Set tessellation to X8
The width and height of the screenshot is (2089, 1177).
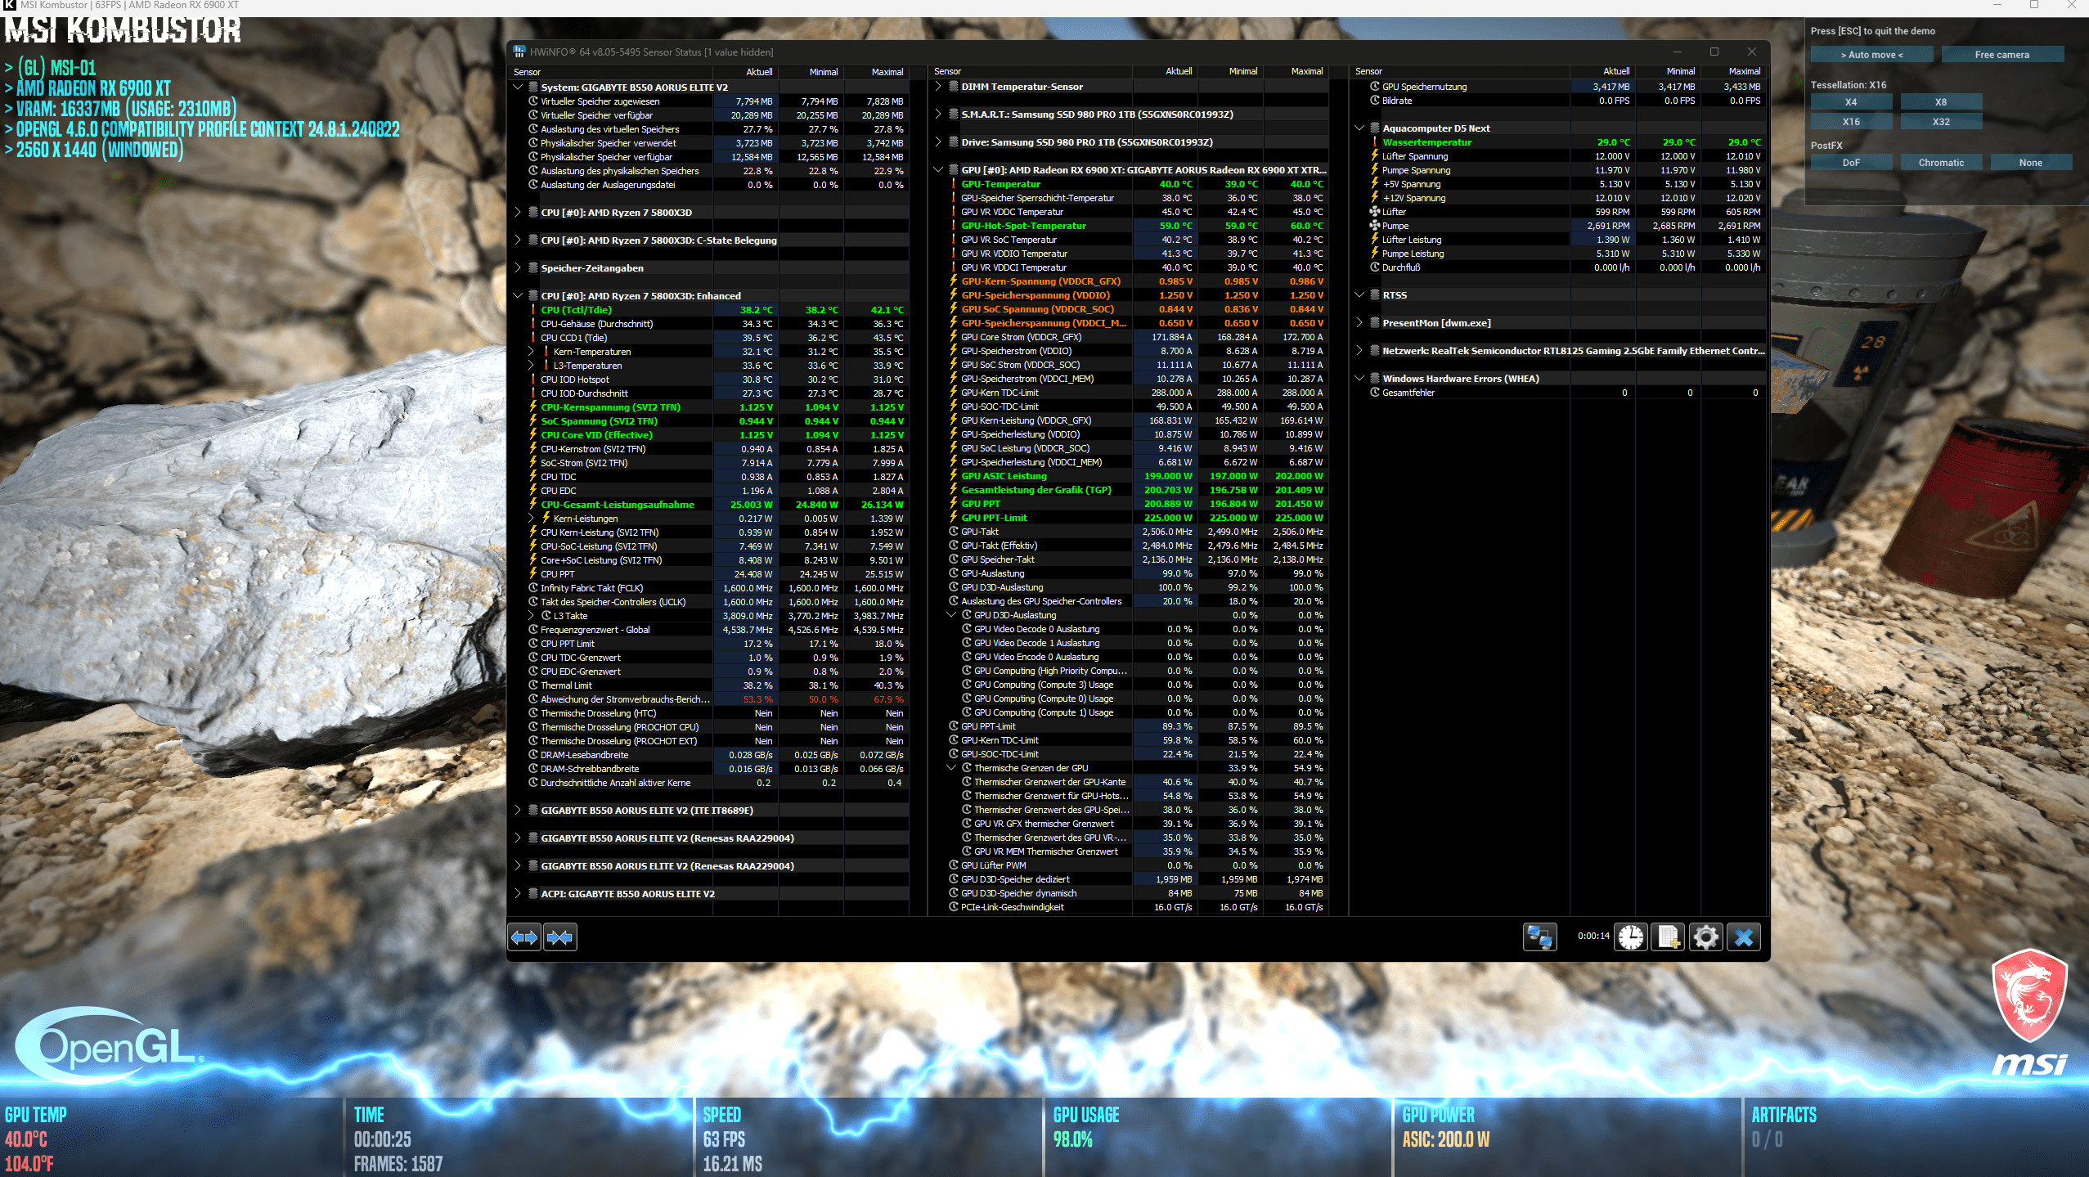click(1941, 102)
